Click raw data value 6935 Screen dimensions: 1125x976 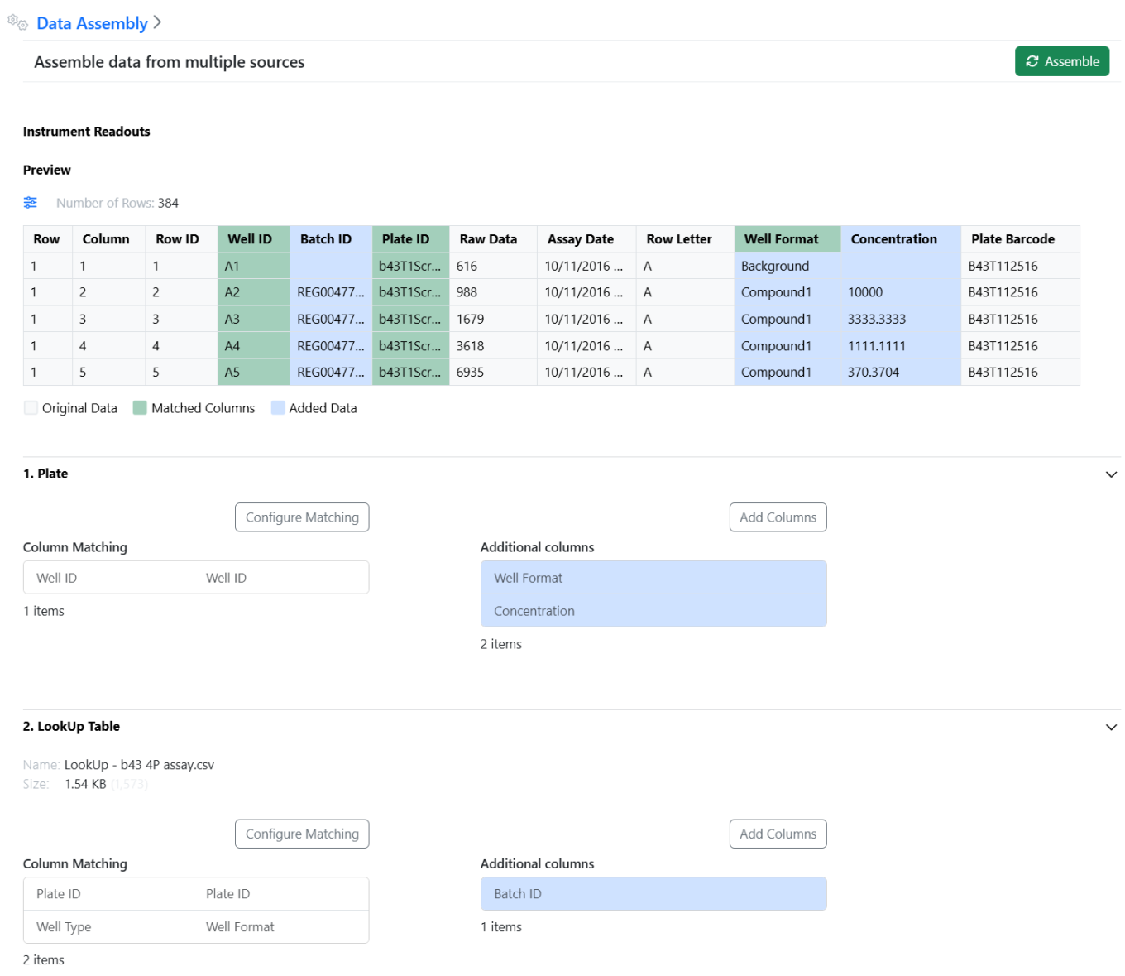coord(493,373)
